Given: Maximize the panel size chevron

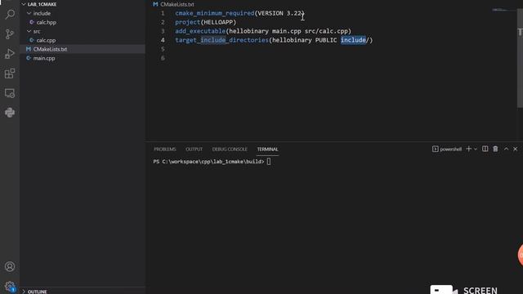Looking at the screenshot, I should click(x=506, y=149).
